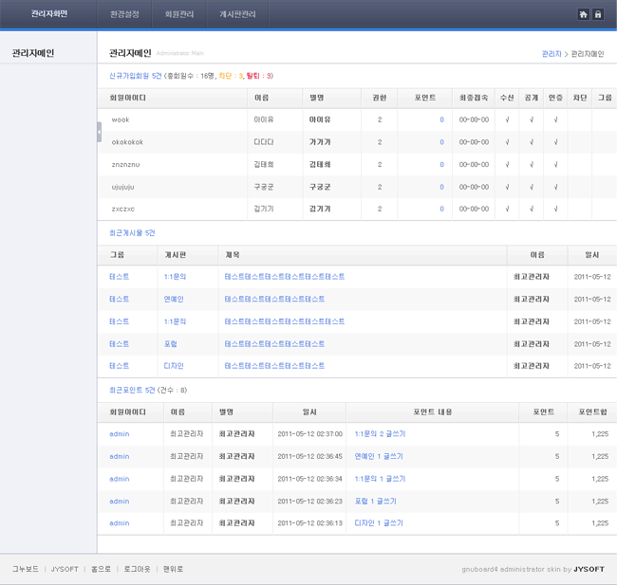
Task: Open the 게시판관리 menu
Action: (237, 15)
